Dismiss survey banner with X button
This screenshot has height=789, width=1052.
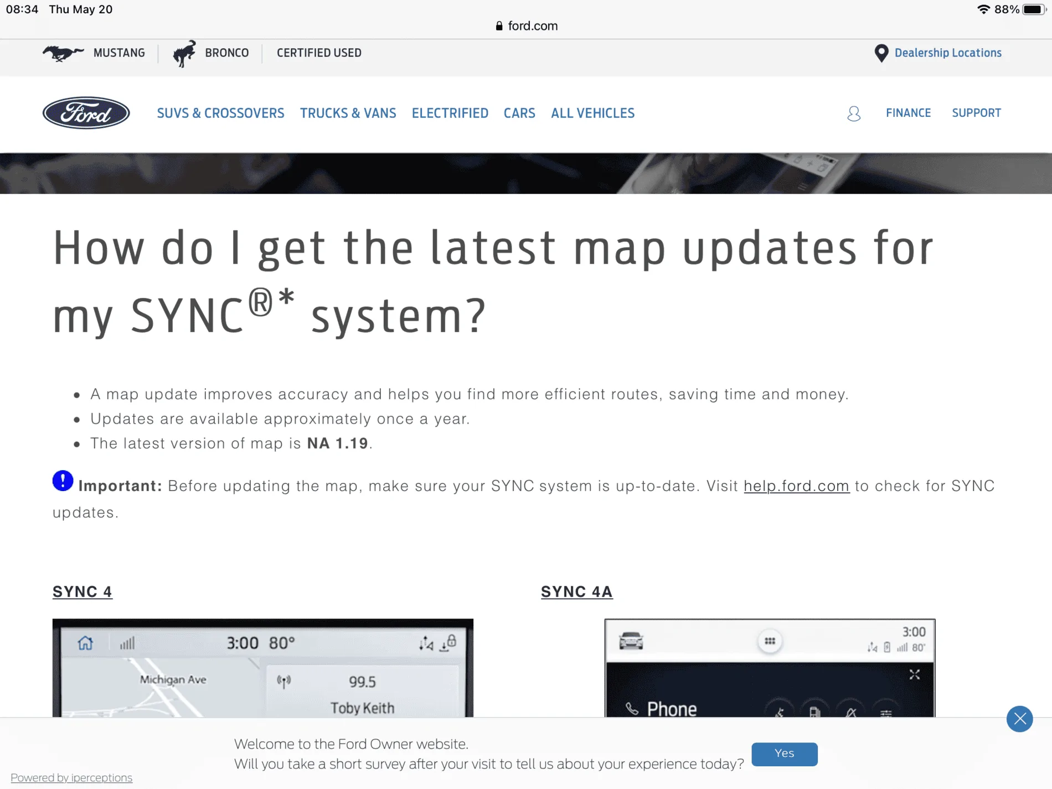coord(1019,719)
